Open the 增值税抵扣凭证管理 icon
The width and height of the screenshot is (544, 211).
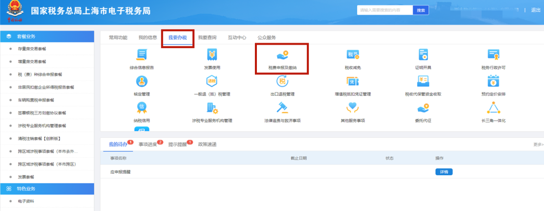click(x=353, y=81)
